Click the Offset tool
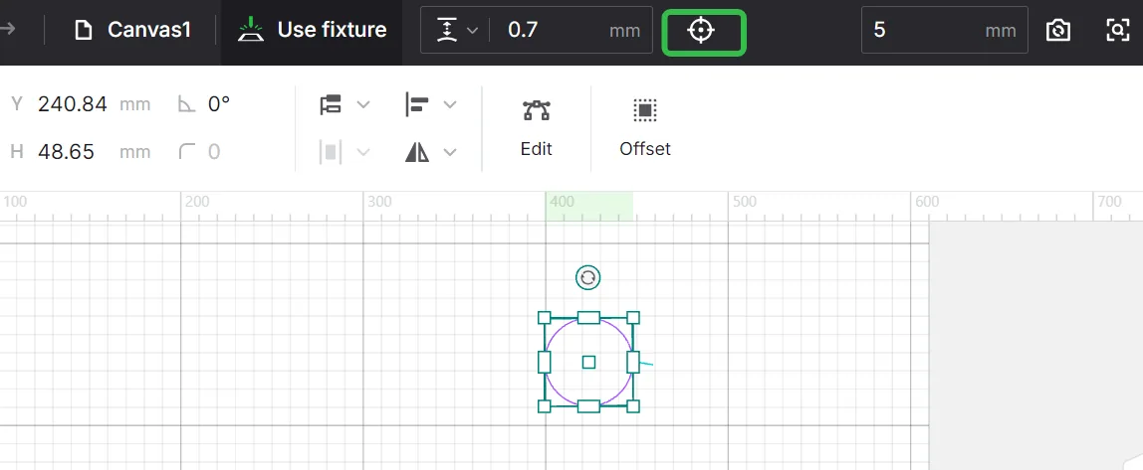The width and height of the screenshot is (1143, 470). pos(645,128)
